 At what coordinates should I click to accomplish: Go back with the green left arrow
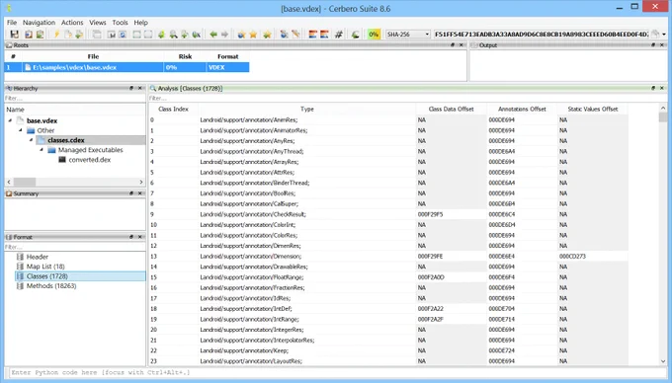click(x=213, y=35)
